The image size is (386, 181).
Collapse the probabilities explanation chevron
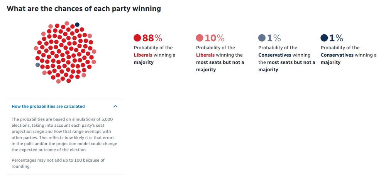[x=115, y=106]
